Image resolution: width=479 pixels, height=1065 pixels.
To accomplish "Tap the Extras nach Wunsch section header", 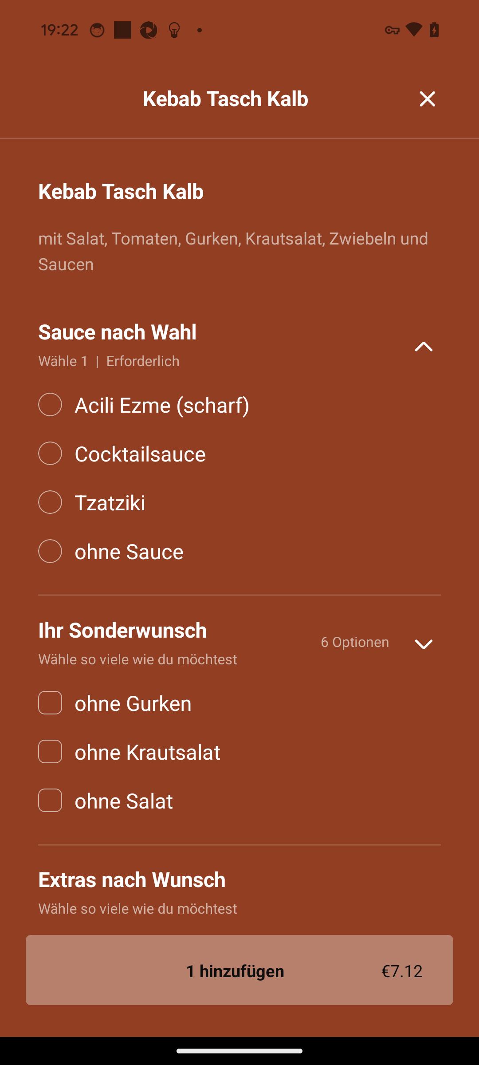I will tap(132, 880).
